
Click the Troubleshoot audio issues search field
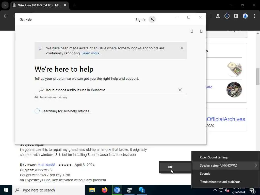(x=111, y=90)
